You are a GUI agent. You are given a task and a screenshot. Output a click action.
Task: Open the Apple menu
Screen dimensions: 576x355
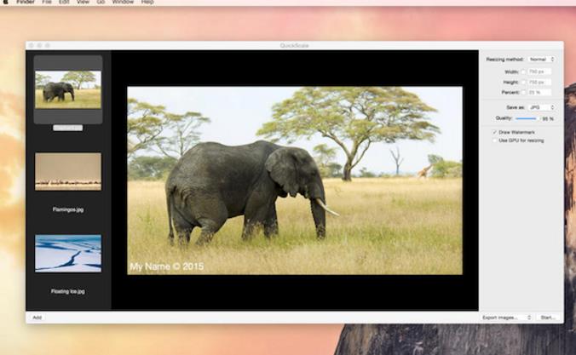(6, 3)
